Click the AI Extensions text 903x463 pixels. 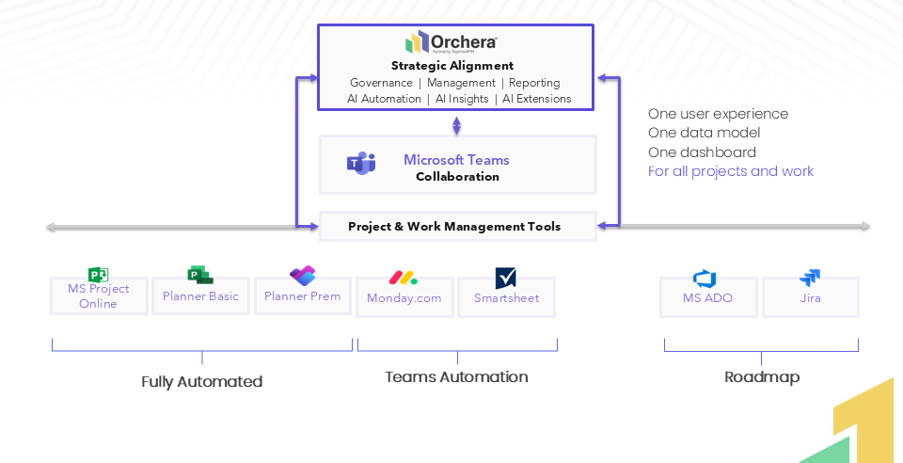537,99
